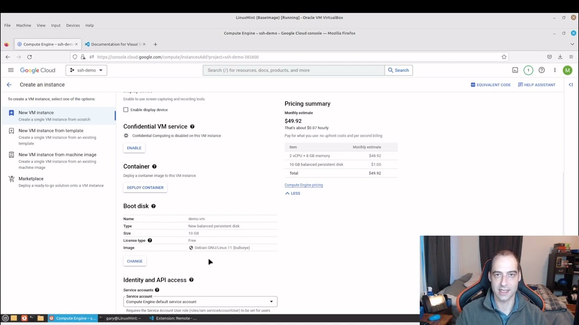This screenshot has width=579, height=325.
Task: Open the ssh-demo project picker
Action: pos(86,70)
